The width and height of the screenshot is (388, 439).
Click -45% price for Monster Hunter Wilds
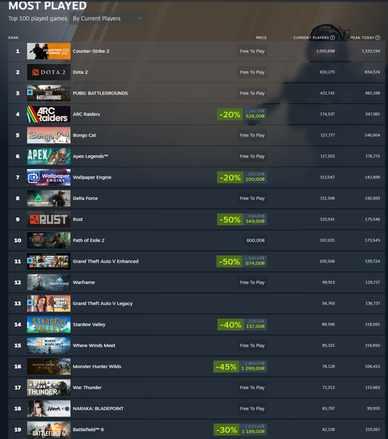(240, 367)
